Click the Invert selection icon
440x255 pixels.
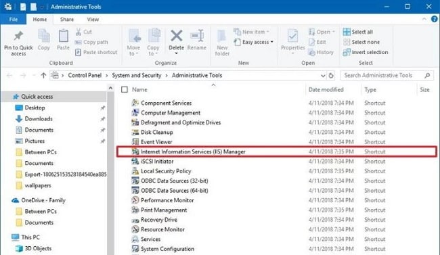(347, 52)
